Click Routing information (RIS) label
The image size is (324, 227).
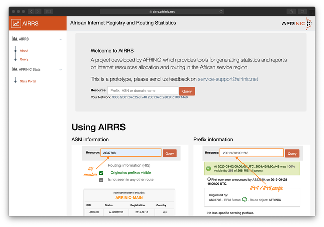point(129,165)
